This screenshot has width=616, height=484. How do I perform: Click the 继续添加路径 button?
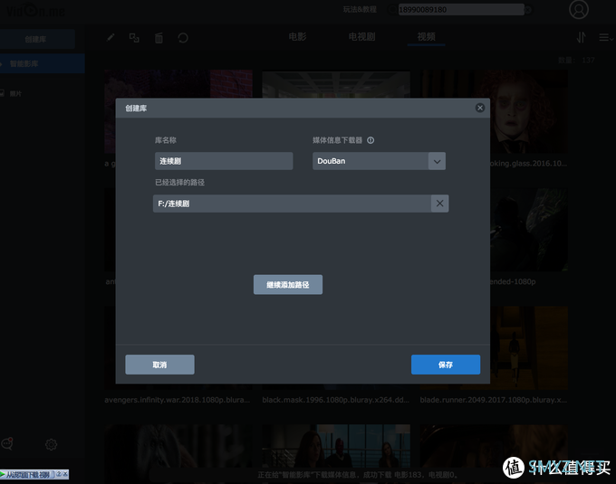tap(288, 284)
